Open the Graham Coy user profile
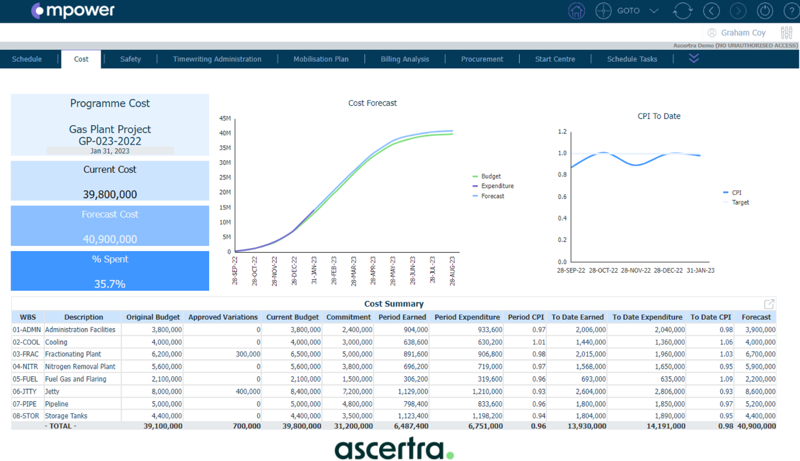The image size is (800, 461). pyautogui.click(x=742, y=32)
